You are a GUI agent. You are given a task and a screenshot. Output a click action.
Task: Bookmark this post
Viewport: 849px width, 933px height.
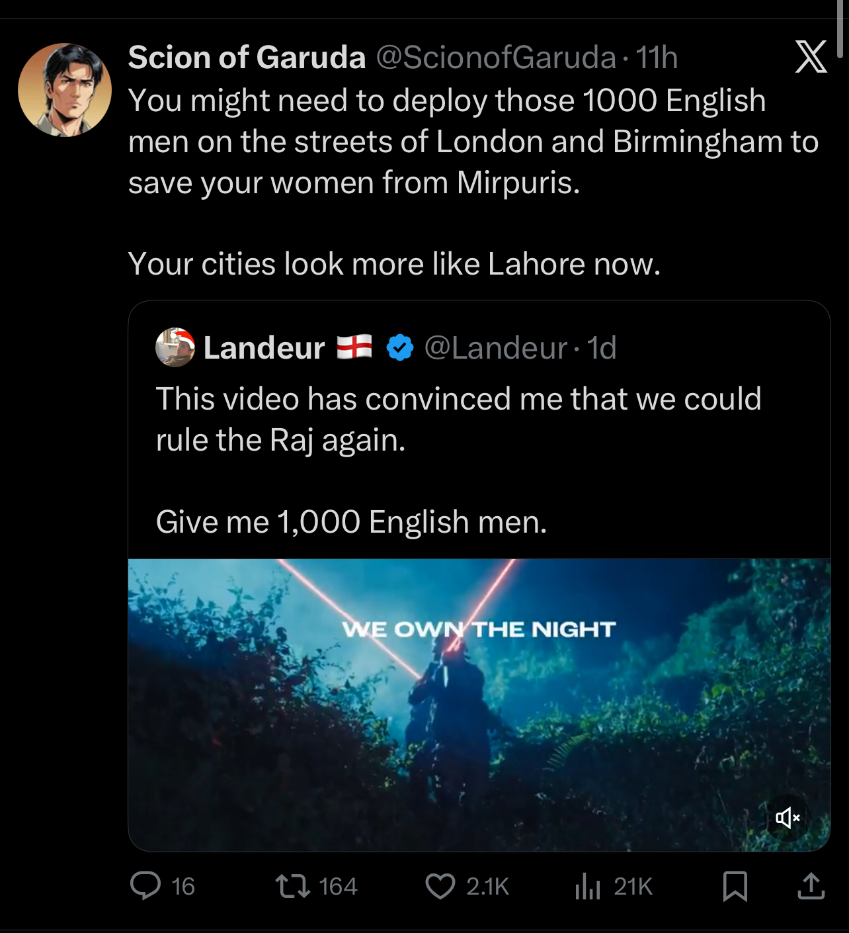click(735, 886)
